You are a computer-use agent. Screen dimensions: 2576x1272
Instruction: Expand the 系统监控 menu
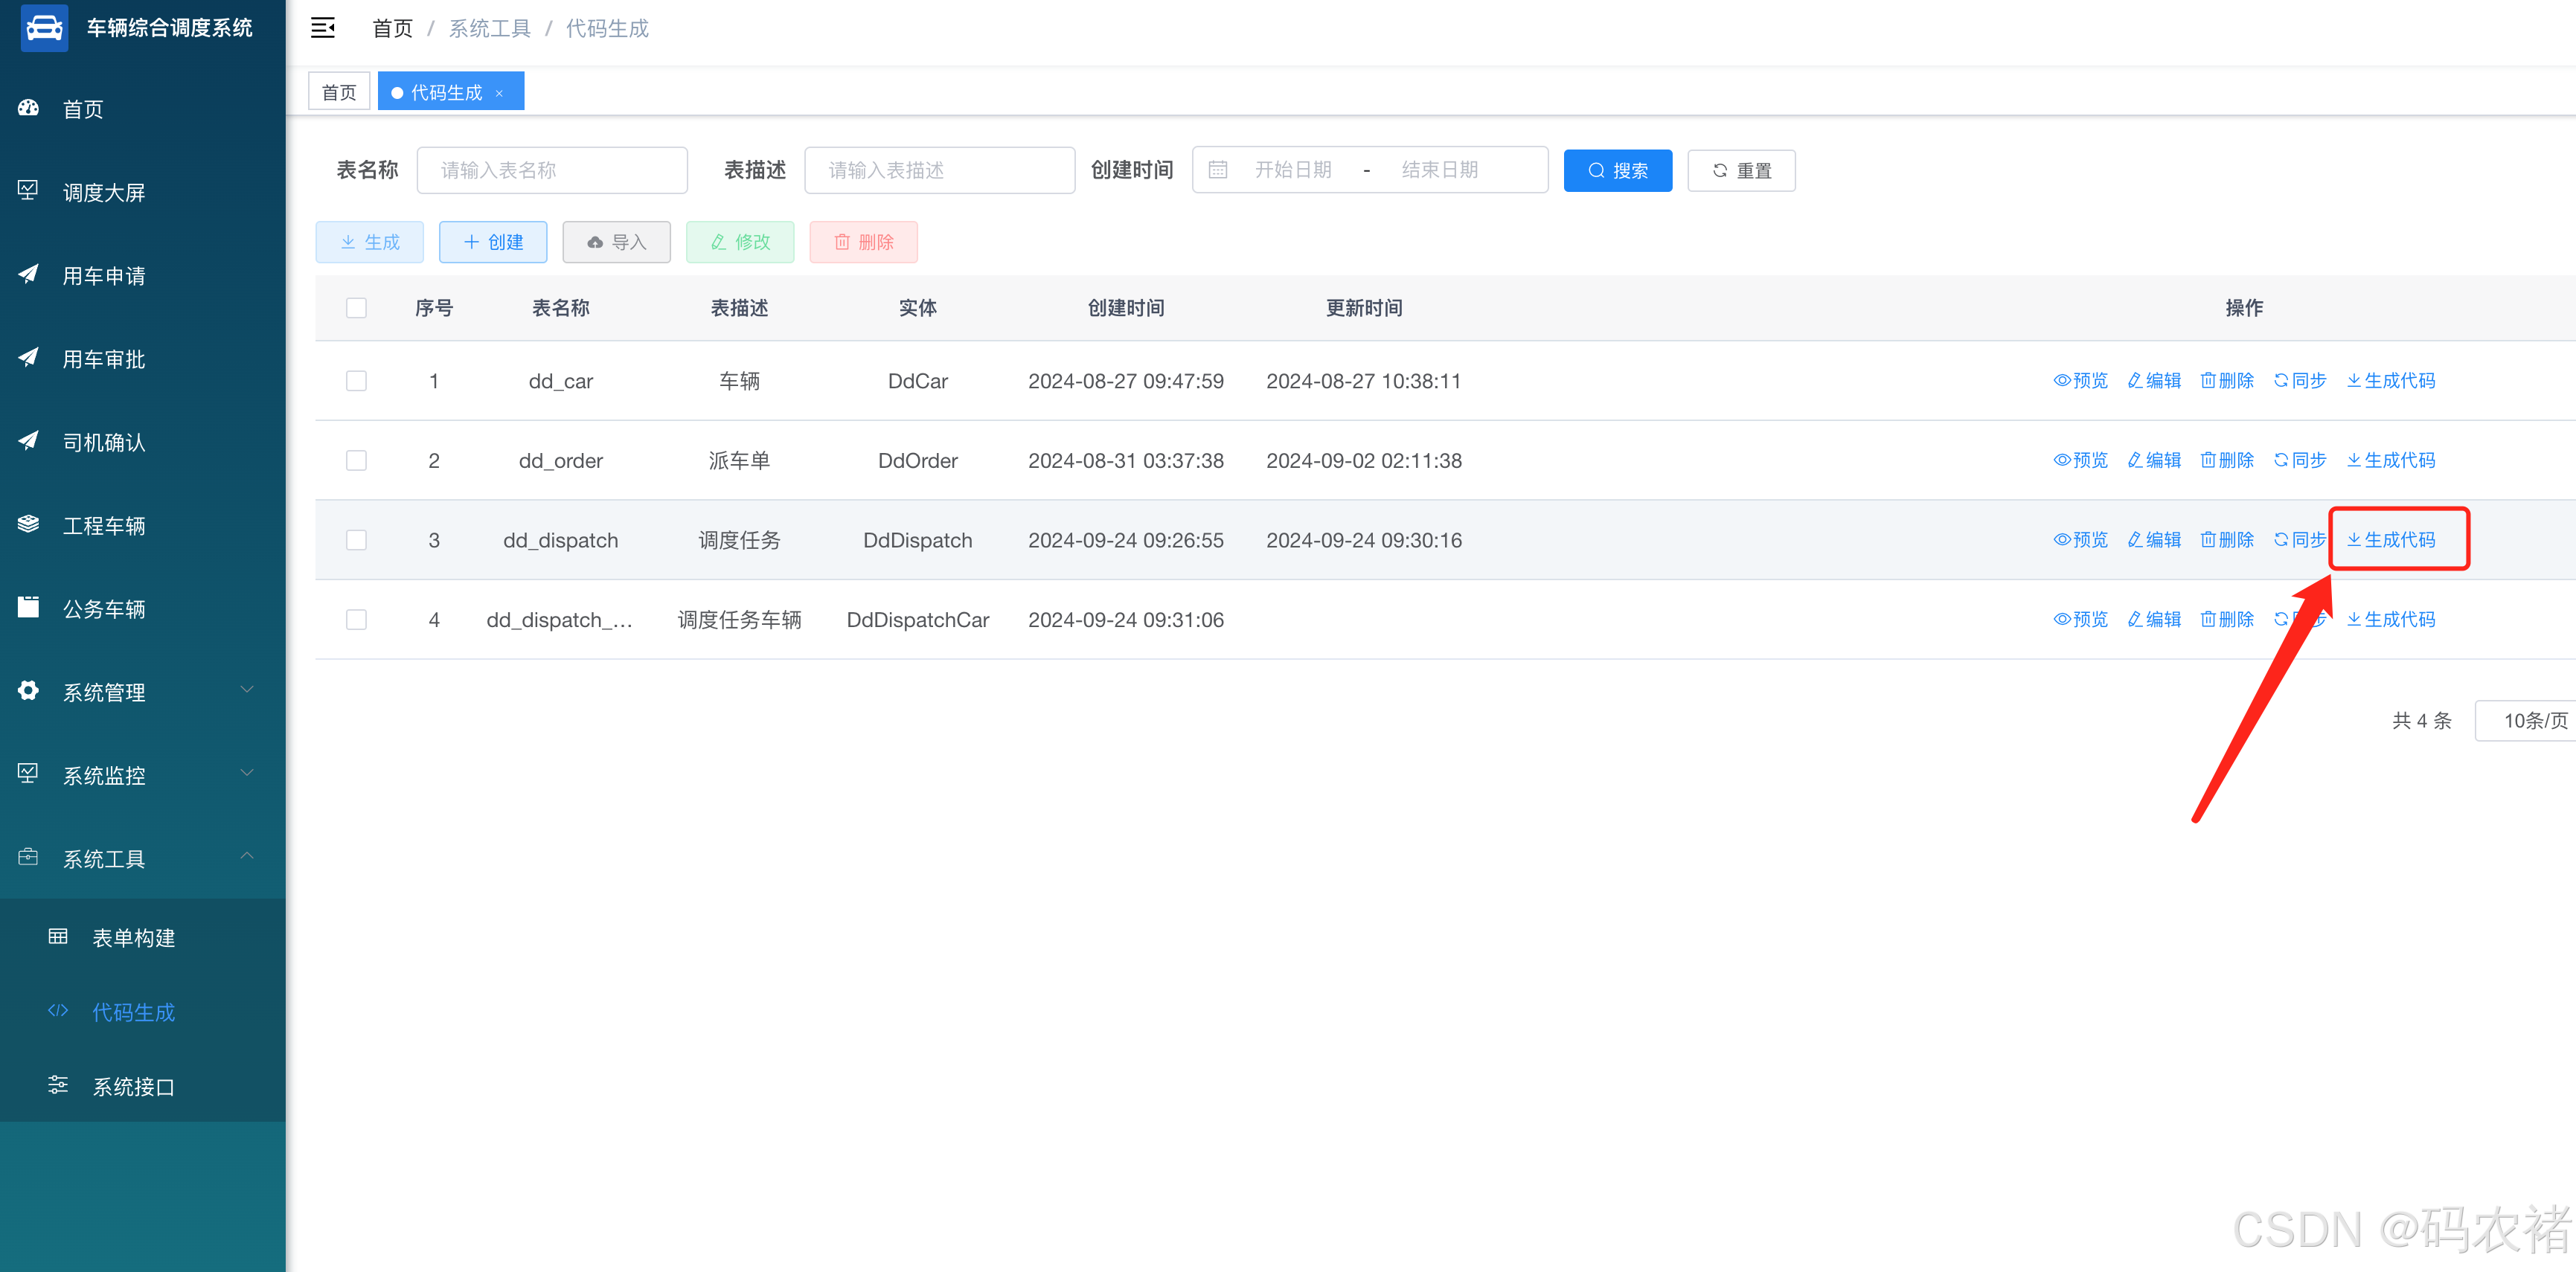142,775
